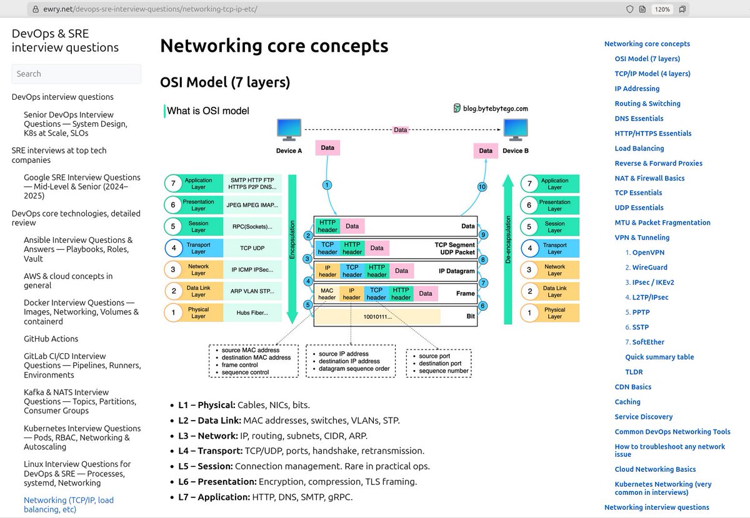
Task: Click the 'L1 – Physical:' list item text
Action: pos(244,405)
